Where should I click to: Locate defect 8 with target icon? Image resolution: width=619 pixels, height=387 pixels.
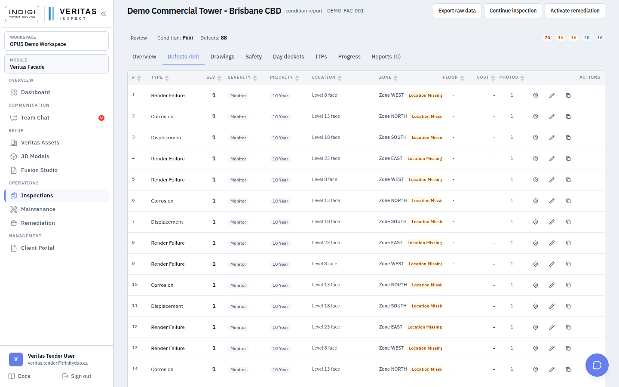pos(536,243)
